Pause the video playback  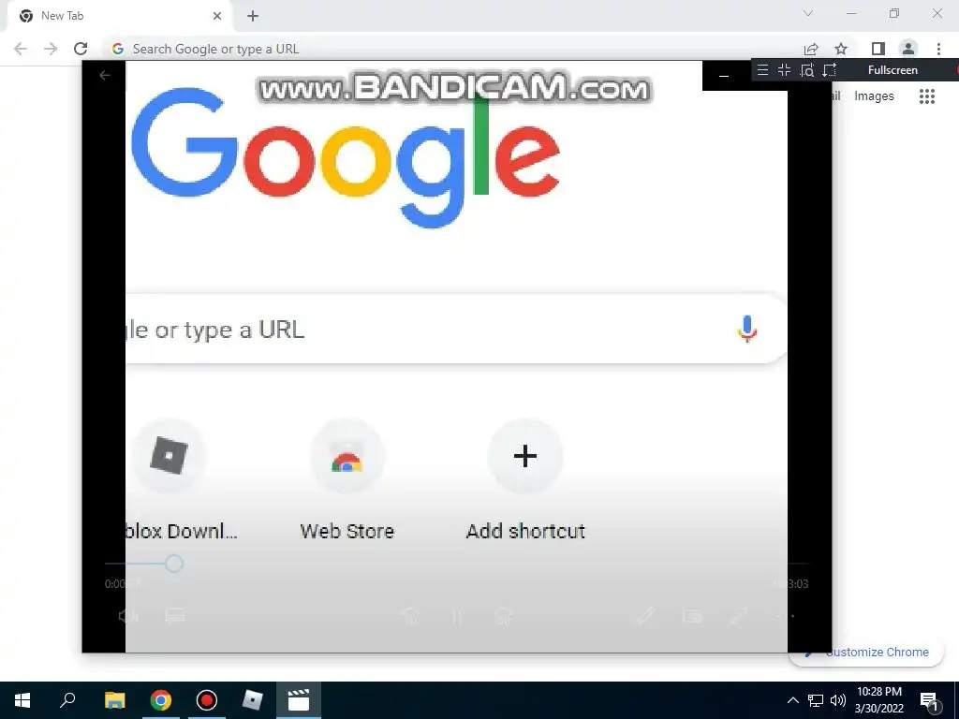(457, 616)
